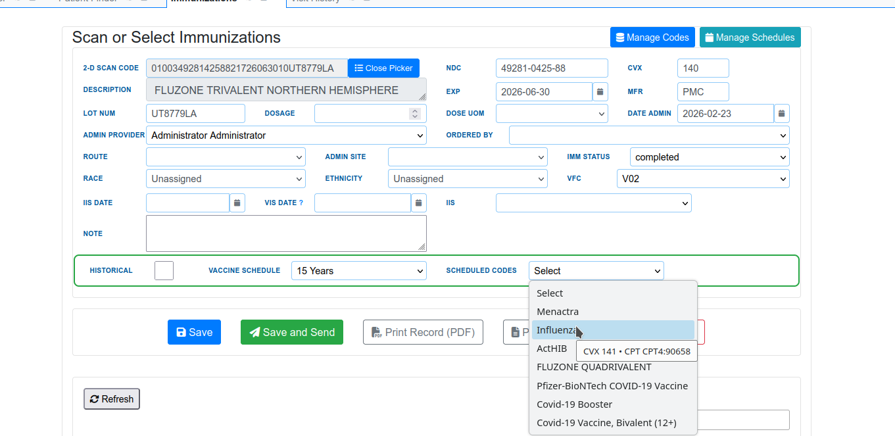Open the Date Admin calendar icon

coord(781,113)
